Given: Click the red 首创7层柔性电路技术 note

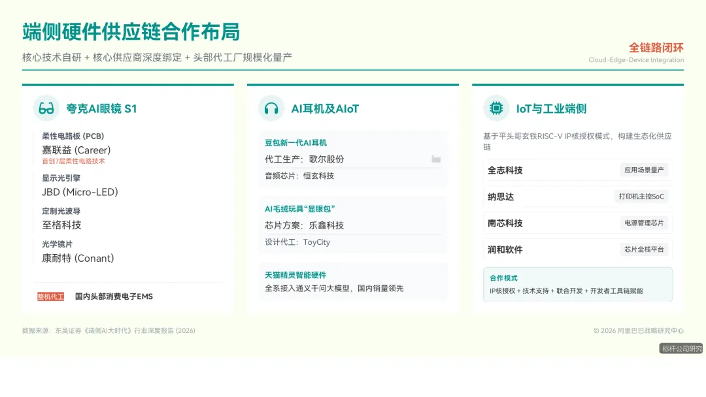Looking at the screenshot, I should tap(73, 161).
